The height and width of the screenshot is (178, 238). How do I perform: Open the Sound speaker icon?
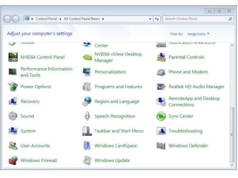point(13,116)
